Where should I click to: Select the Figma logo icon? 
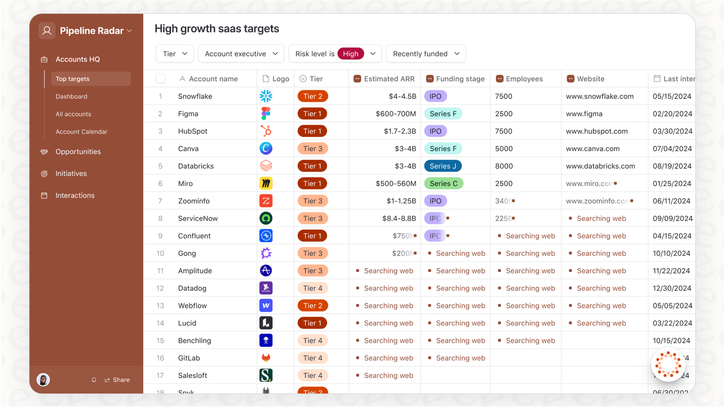266,113
